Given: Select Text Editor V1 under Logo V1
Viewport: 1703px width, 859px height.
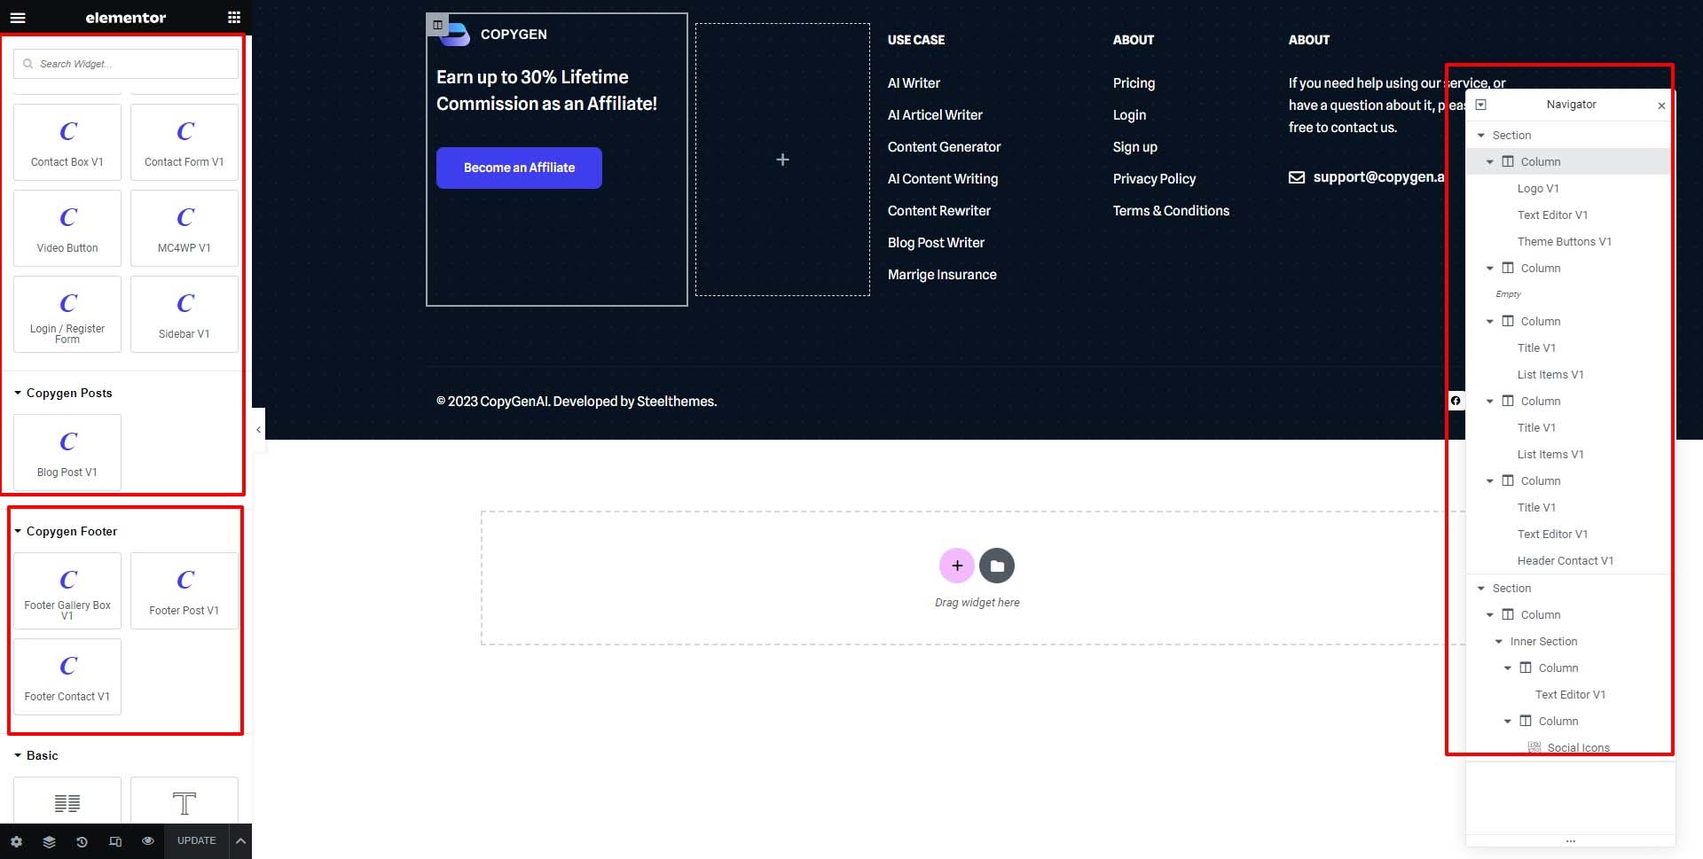Looking at the screenshot, I should click(1552, 215).
